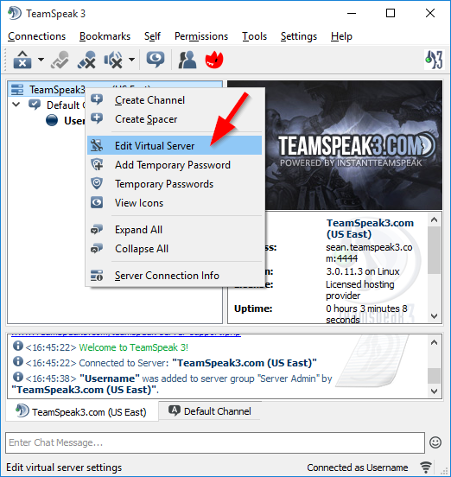Open the Tools menu

tap(254, 36)
